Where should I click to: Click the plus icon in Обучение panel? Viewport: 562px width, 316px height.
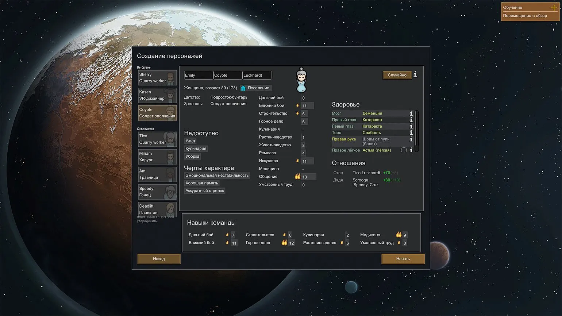(554, 8)
